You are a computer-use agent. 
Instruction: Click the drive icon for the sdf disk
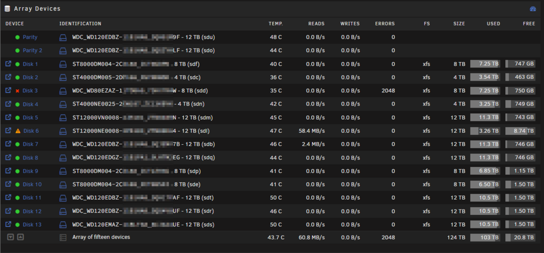(63, 64)
